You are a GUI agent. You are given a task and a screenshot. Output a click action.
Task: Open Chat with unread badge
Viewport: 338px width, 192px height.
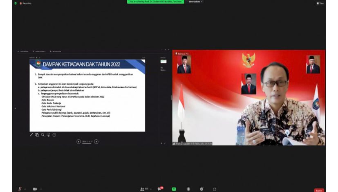pyautogui.click(x=159, y=189)
